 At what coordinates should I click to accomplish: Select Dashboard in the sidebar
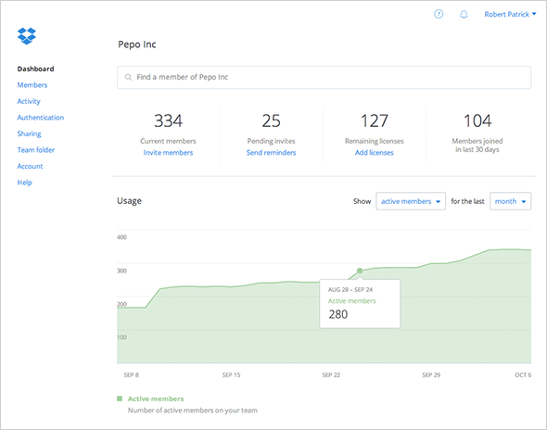click(x=35, y=69)
